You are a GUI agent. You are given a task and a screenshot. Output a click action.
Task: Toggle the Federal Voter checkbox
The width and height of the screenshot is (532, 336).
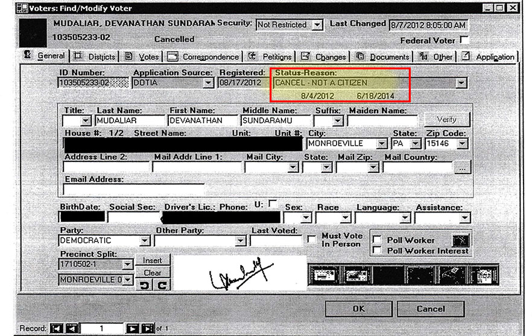pyautogui.click(x=464, y=40)
